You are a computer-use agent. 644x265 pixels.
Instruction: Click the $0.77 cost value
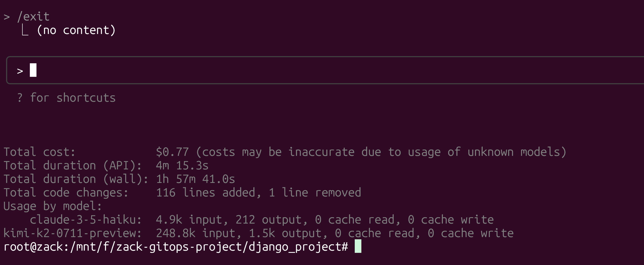coord(172,152)
